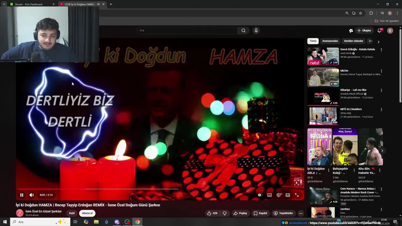Viewport: 402px width, 226px height.
Task: Select the Seriden videolar filter chip
Action: click(x=353, y=41)
